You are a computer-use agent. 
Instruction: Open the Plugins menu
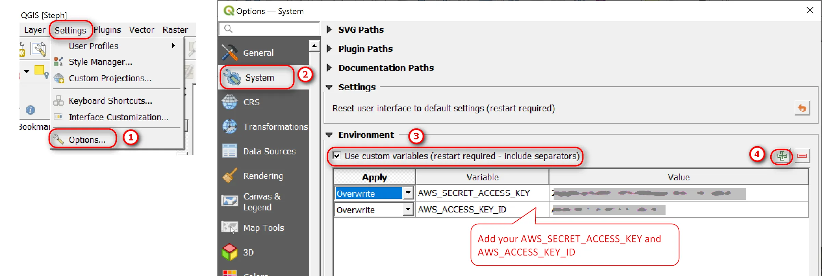click(x=107, y=30)
